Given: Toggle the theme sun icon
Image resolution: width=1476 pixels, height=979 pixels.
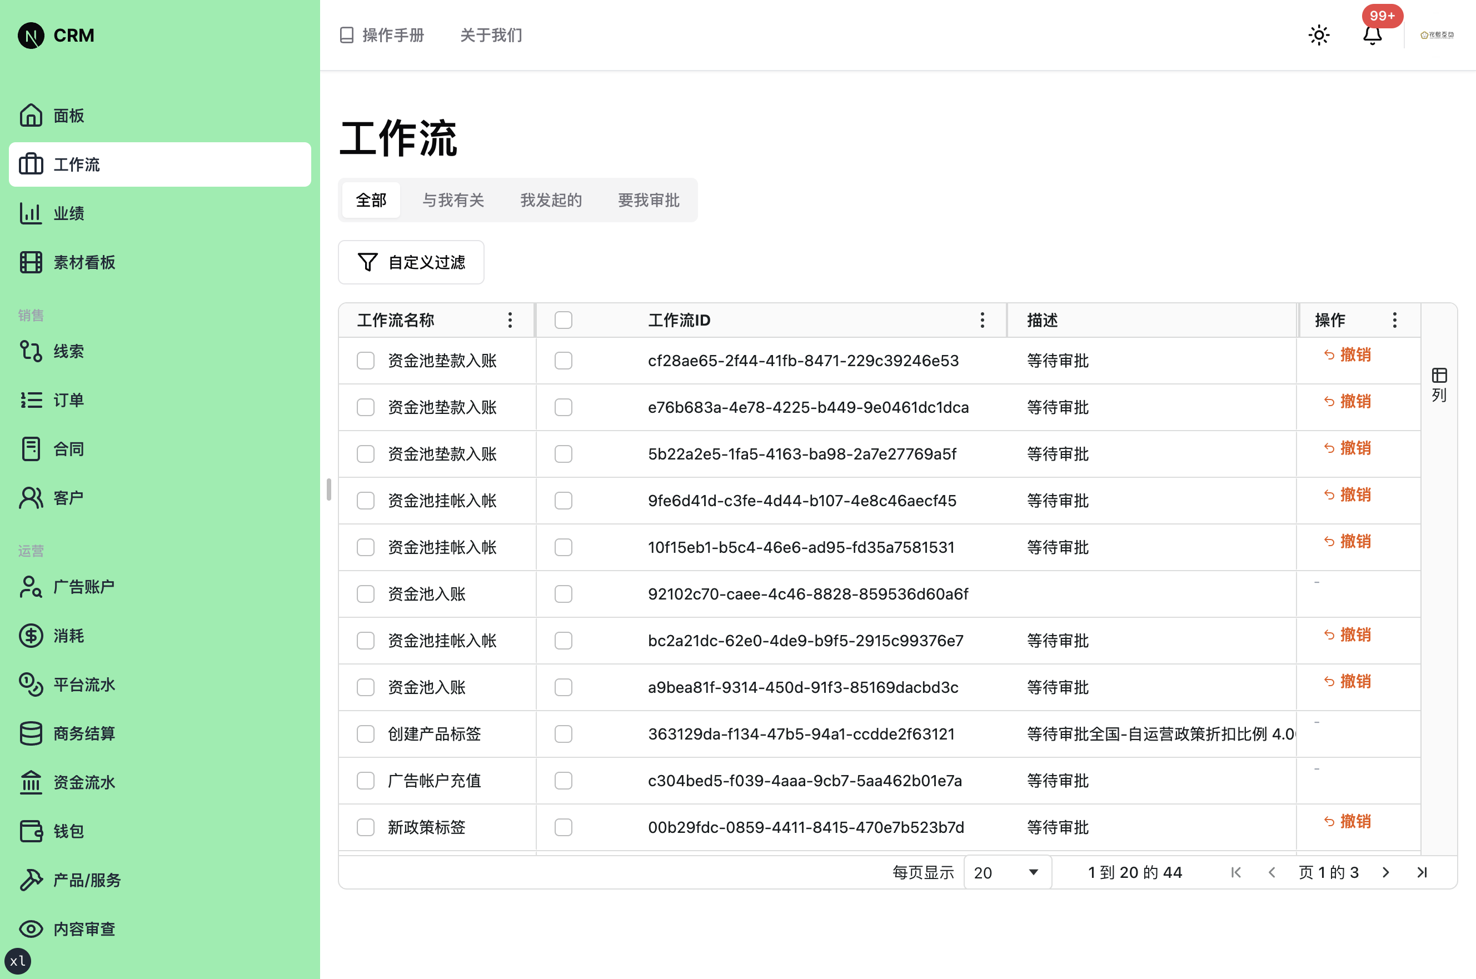Looking at the screenshot, I should tap(1319, 35).
